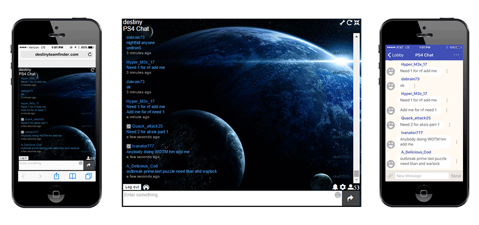Focus 'Enter something' field on left phone
Image resolution: width=479 pixels, height=225 pixels.
(51, 166)
